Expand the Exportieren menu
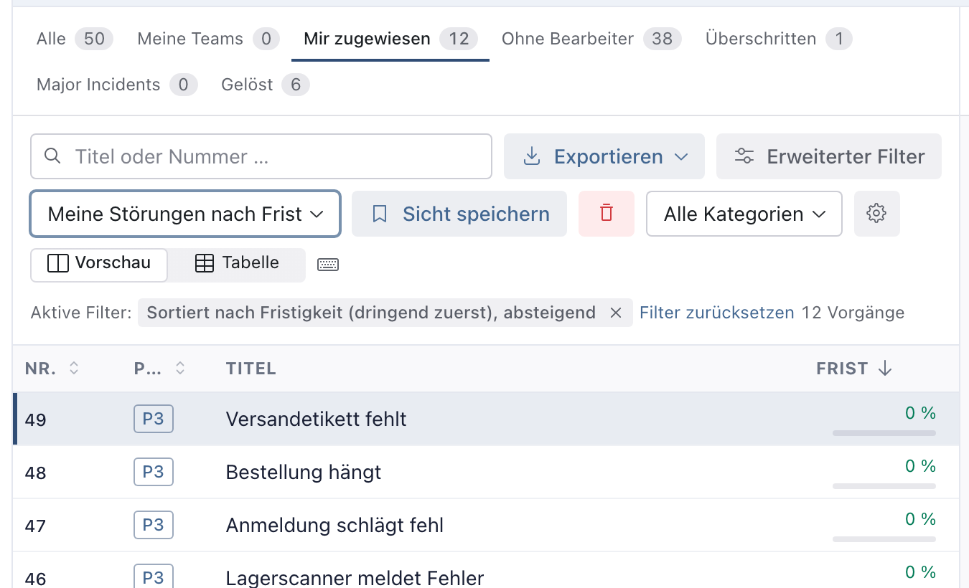This screenshot has height=588, width=969. tap(604, 156)
